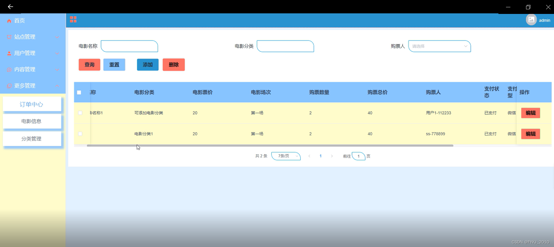The width and height of the screenshot is (554, 247).
Task: Go to the previous page
Action: pyautogui.click(x=309, y=156)
